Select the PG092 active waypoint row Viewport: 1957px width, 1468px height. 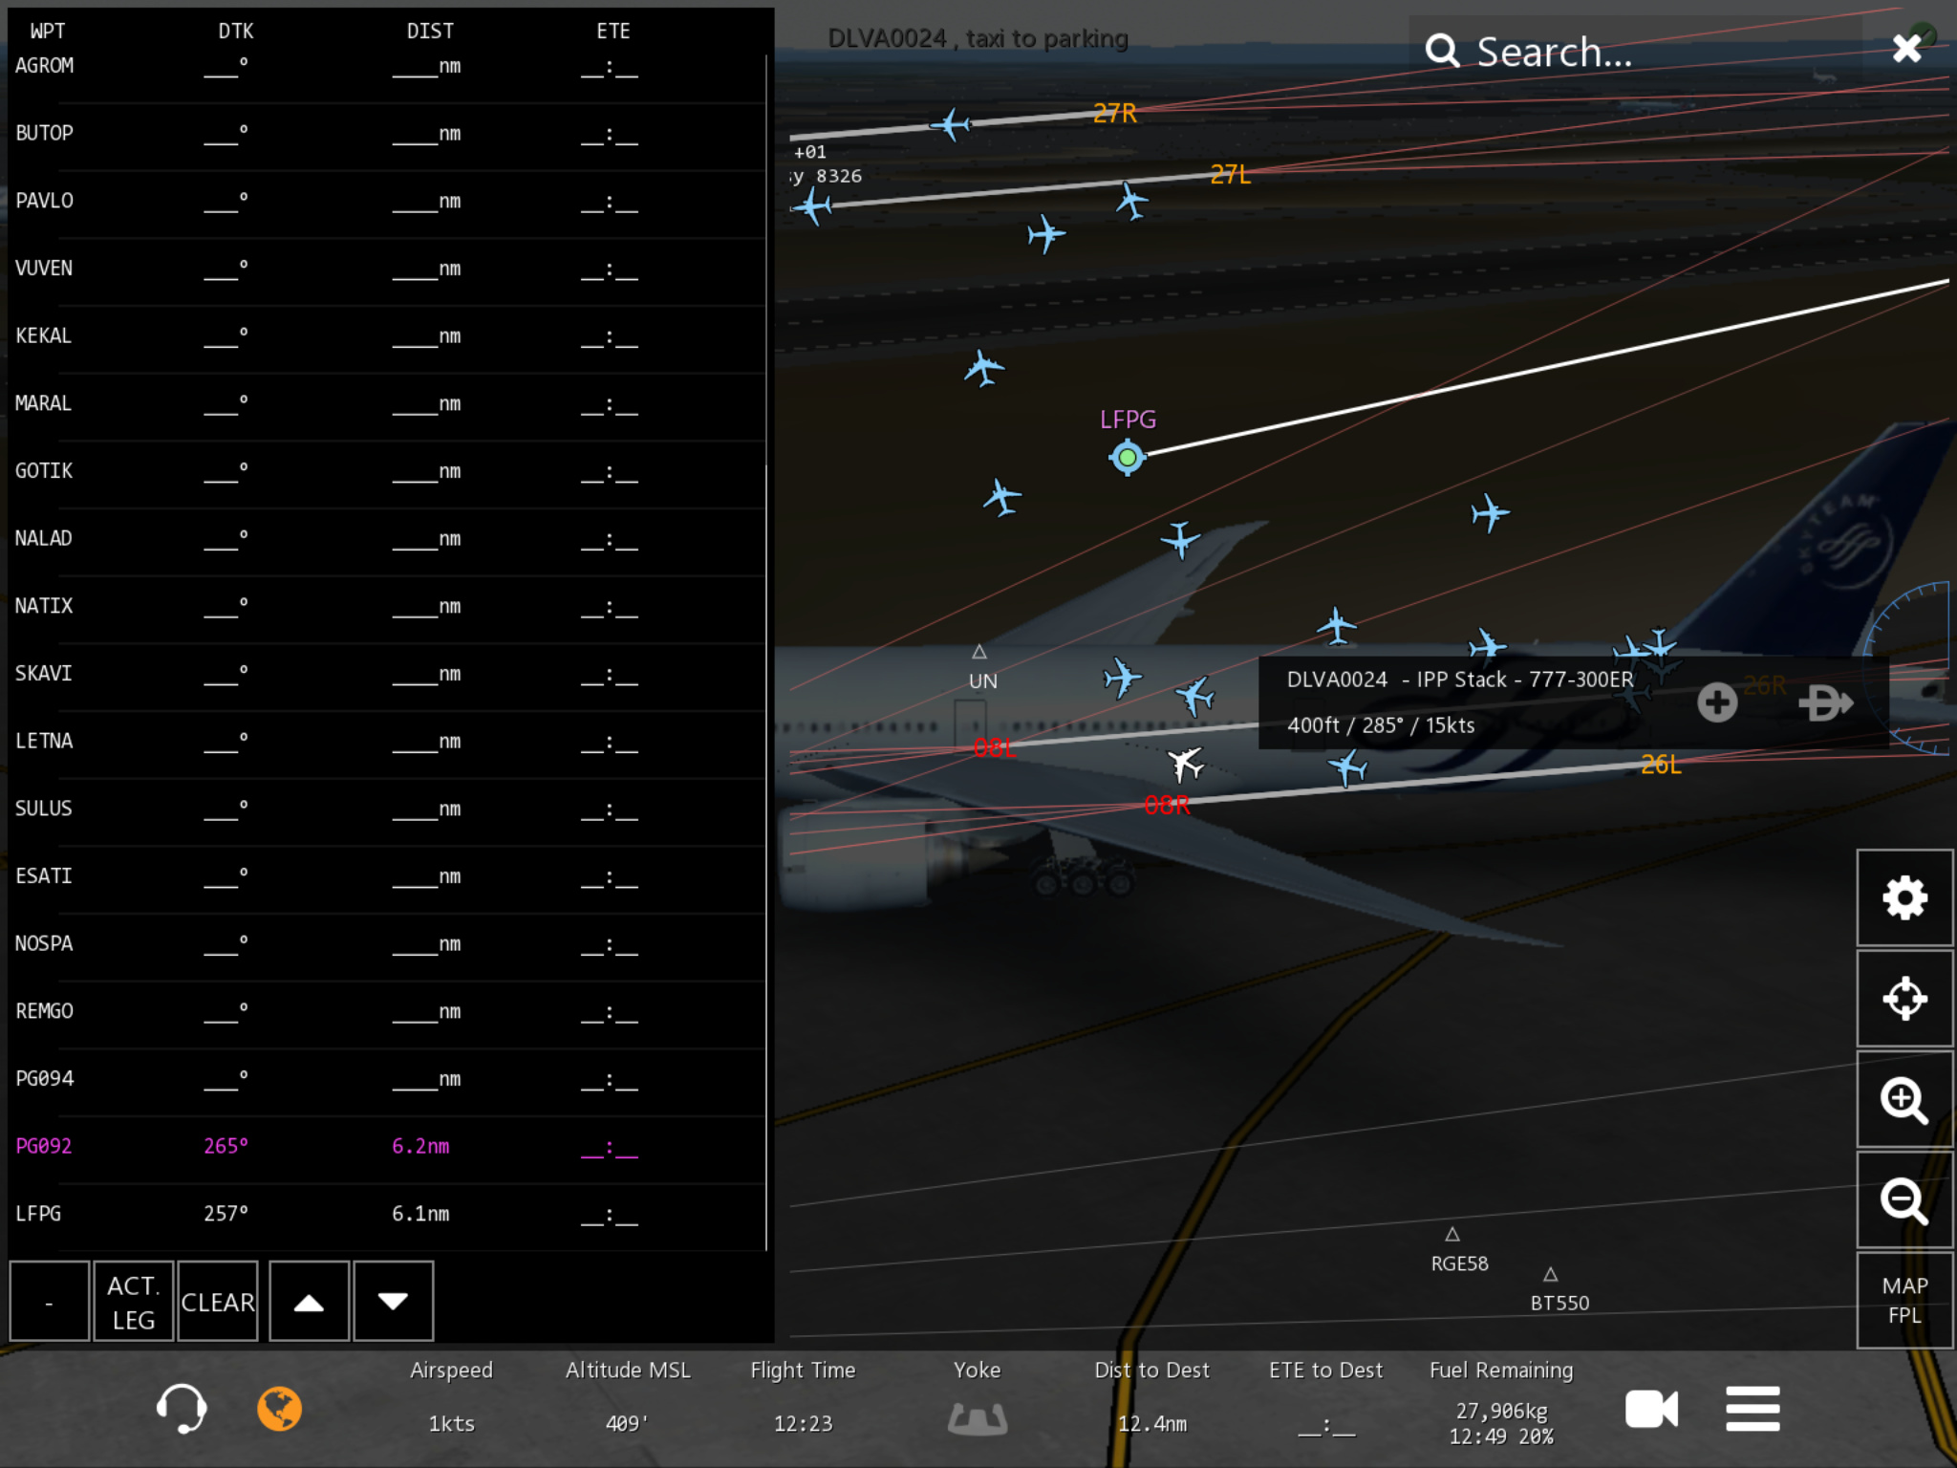click(x=382, y=1146)
